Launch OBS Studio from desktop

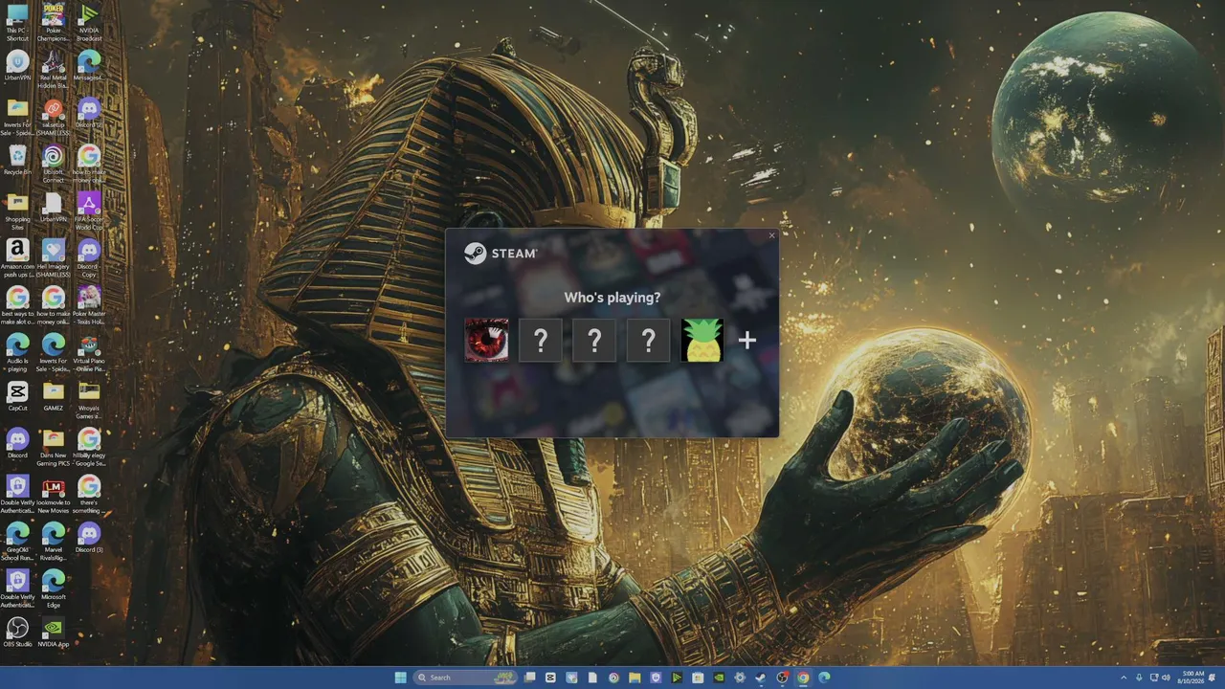pos(17,632)
